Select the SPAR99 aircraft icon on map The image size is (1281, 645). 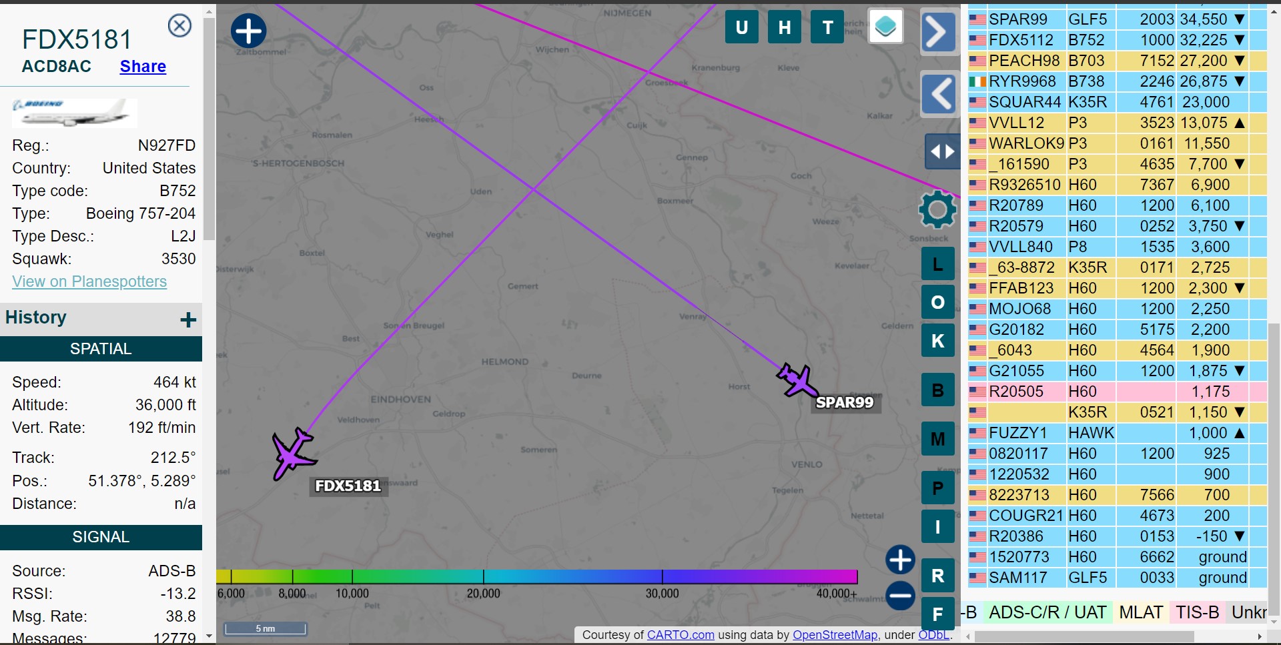pos(797,381)
